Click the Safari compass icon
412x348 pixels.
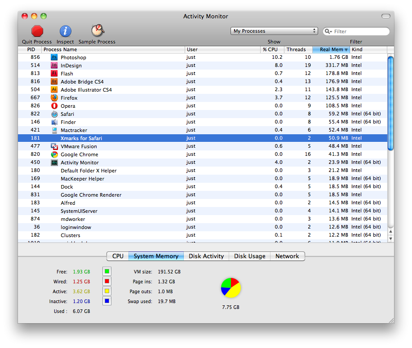54,114
